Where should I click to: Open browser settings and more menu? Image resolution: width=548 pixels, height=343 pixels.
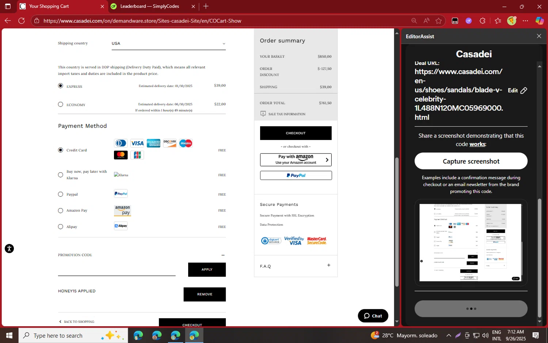tap(525, 21)
